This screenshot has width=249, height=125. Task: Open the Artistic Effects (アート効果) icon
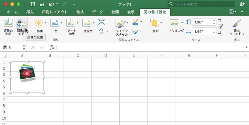[71, 23]
